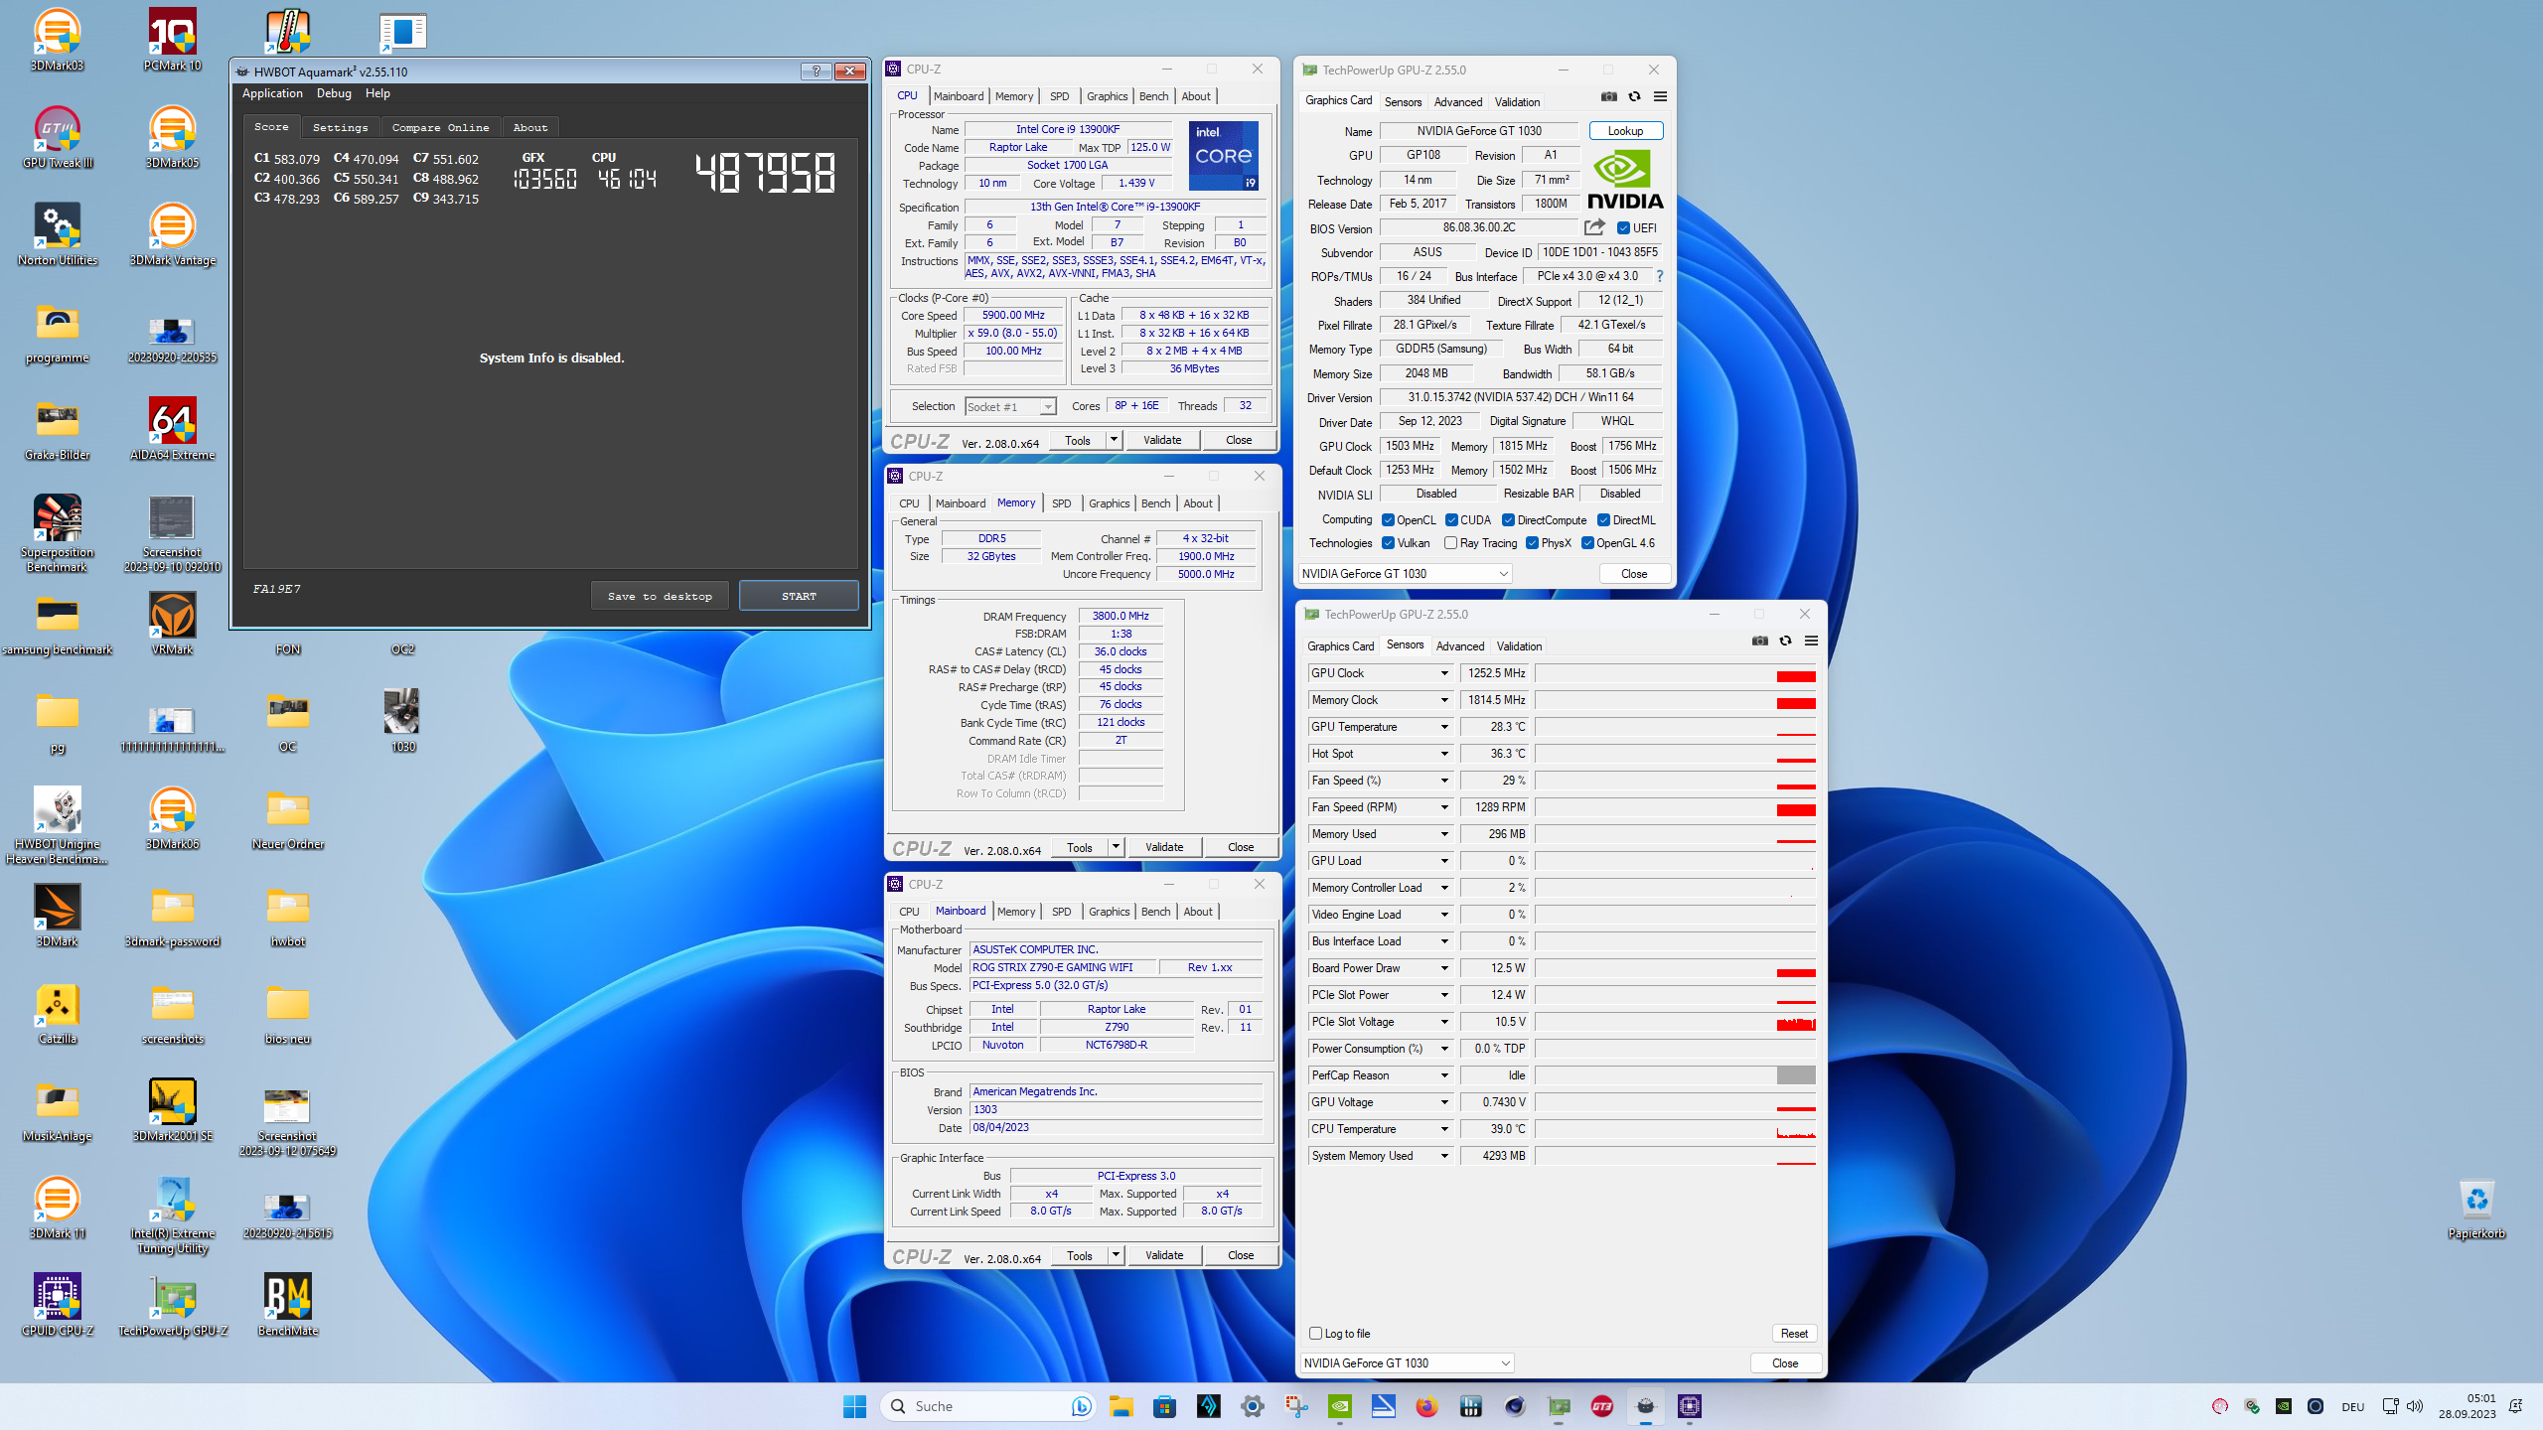Screen dimensions: 2543x1430
Task: Toggle the DirectCompute checkbox
Action: coord(1508,520)
